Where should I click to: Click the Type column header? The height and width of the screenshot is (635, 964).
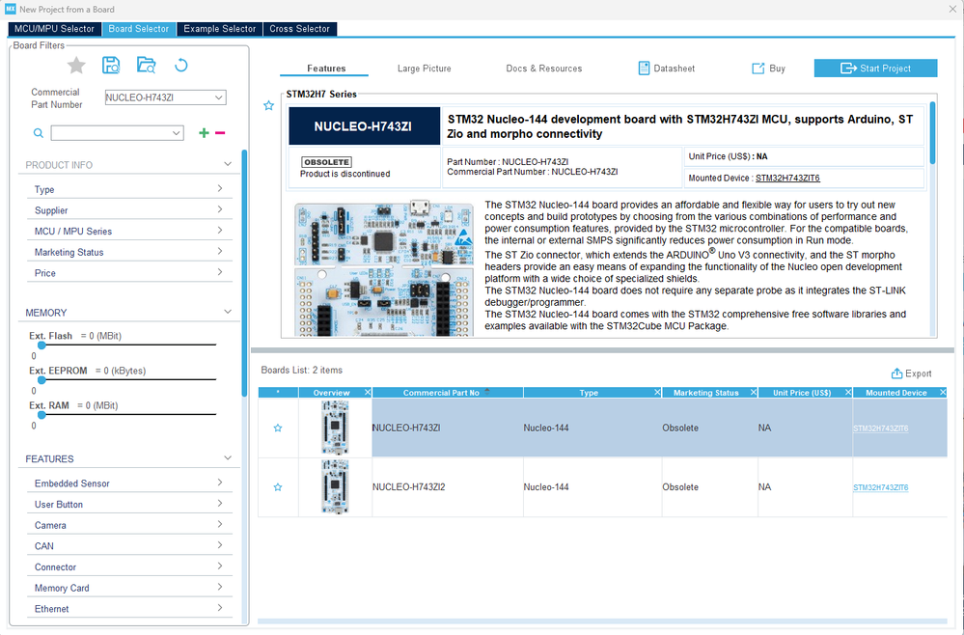[589, 392]
